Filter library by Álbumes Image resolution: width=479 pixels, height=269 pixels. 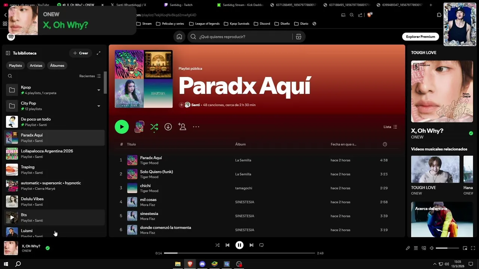point(57,65)
